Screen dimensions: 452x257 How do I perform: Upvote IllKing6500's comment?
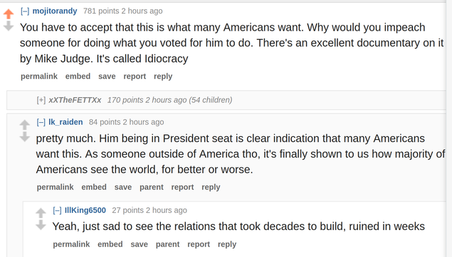(x=41, y=213)
